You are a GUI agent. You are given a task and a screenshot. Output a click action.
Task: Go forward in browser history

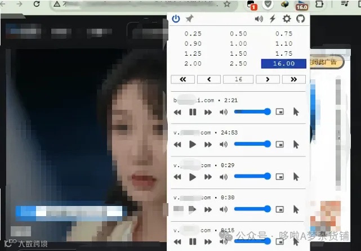pos(19,4)
